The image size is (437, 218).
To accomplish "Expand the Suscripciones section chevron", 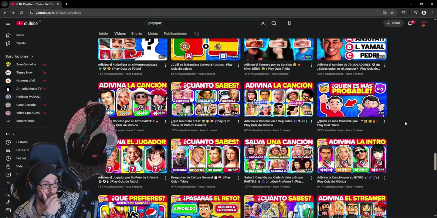I will (x=32, y=56).
